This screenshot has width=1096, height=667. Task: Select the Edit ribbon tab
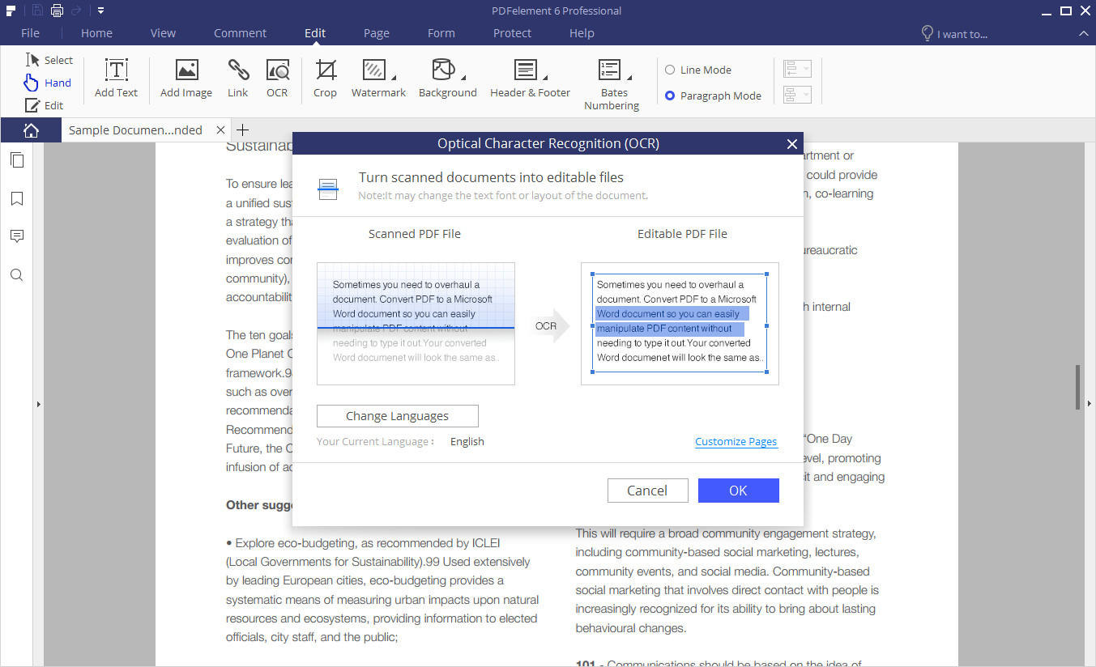[315, 33]
